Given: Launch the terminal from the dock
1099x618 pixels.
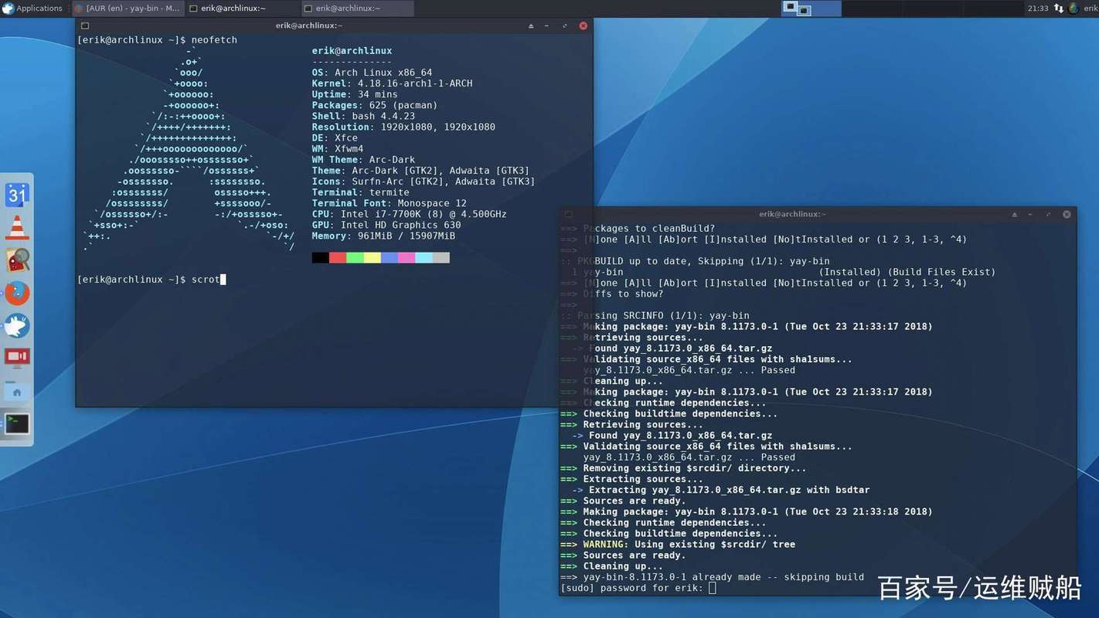Looking at the screenshot, I should (17, 423).
